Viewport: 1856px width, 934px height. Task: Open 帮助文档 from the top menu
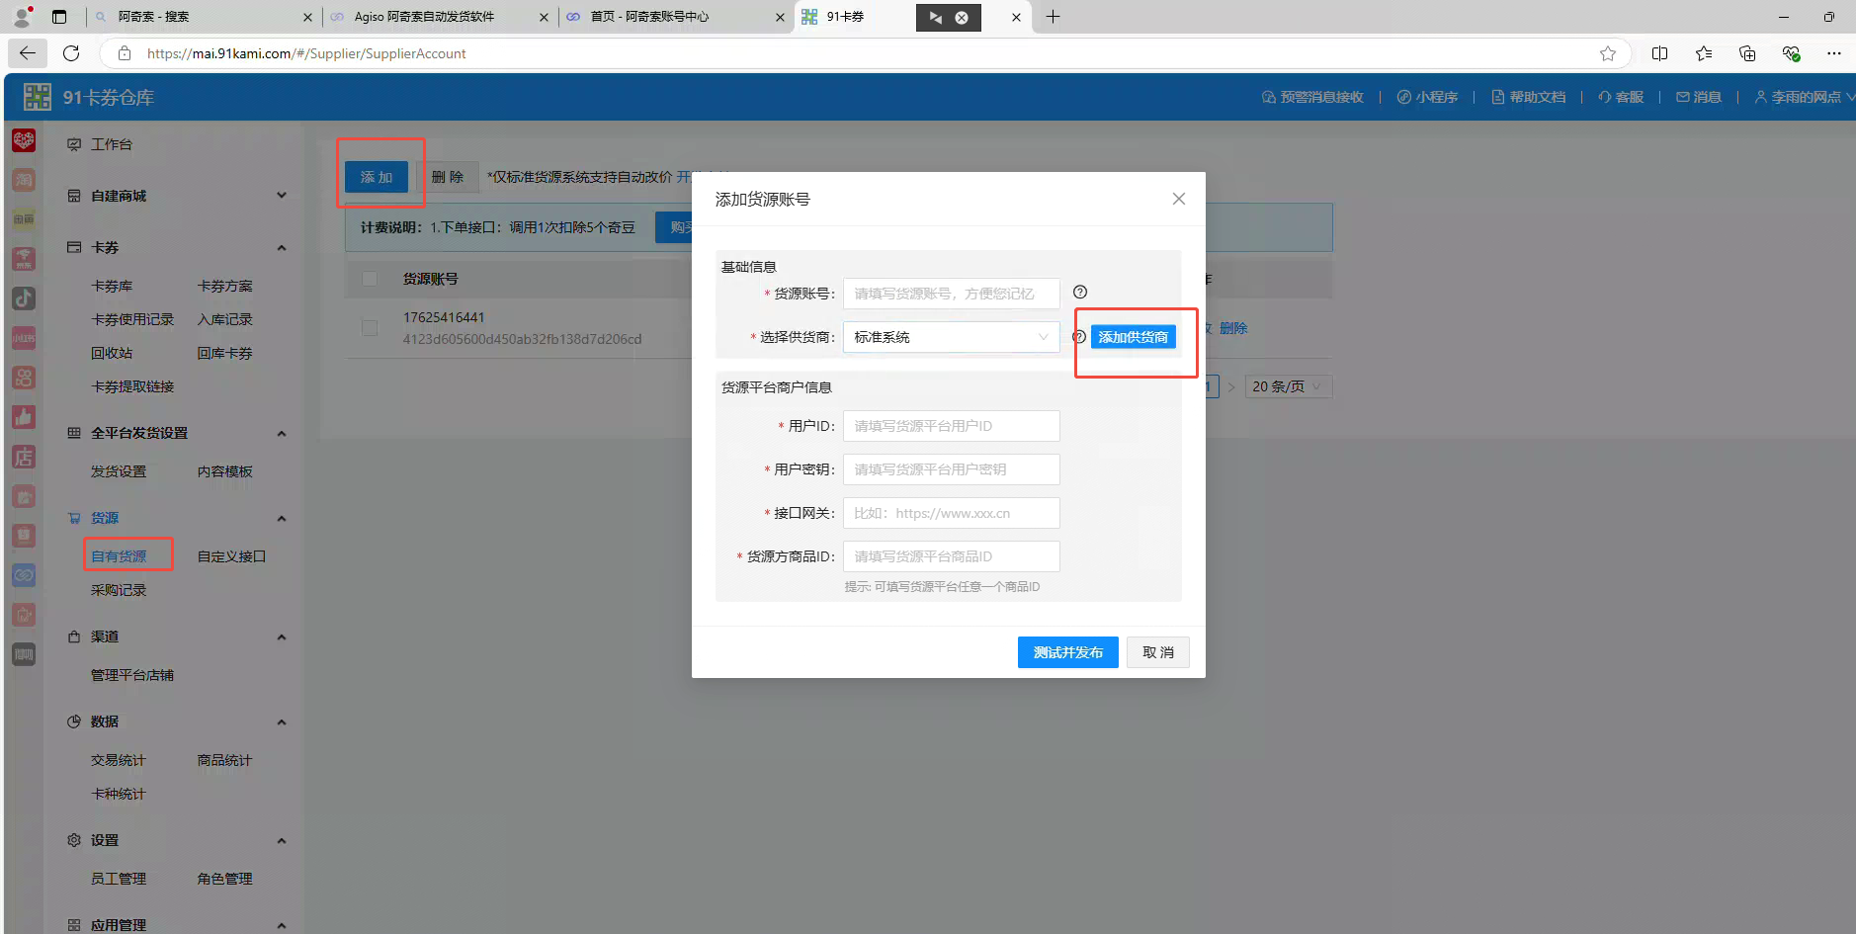click(x=1527, y=96)
